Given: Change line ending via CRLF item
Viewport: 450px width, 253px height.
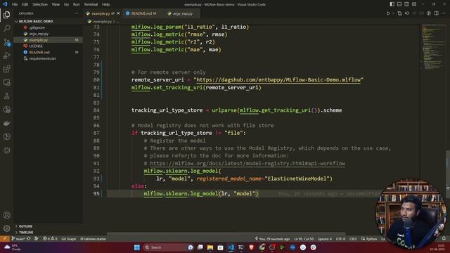Looking at the screenshot, I should click(353, 239).
